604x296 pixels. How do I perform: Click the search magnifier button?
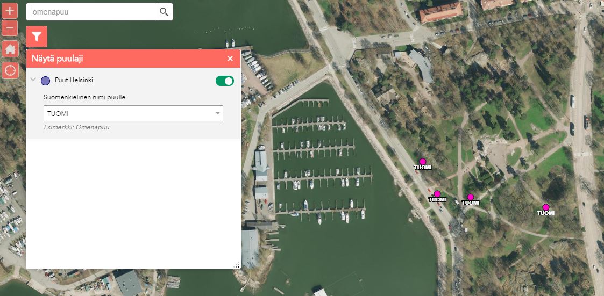coord(164,12)
